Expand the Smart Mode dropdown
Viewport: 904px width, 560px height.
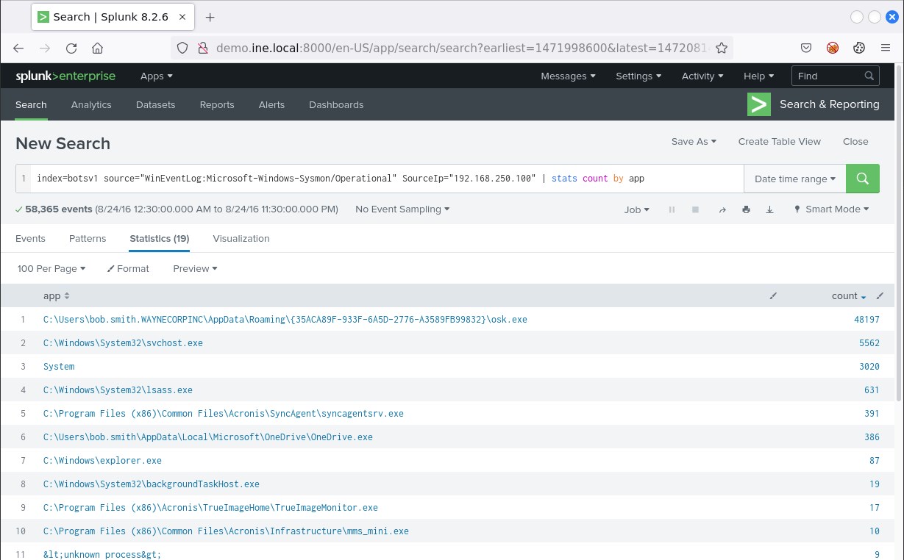(831, 209)
